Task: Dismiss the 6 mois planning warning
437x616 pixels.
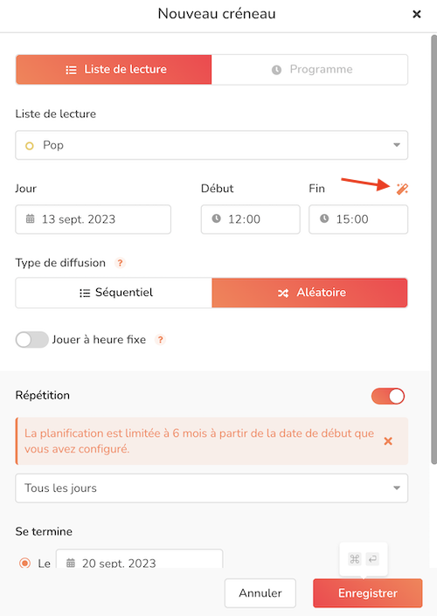Action: pyautogui.click(x=388, y=441)
